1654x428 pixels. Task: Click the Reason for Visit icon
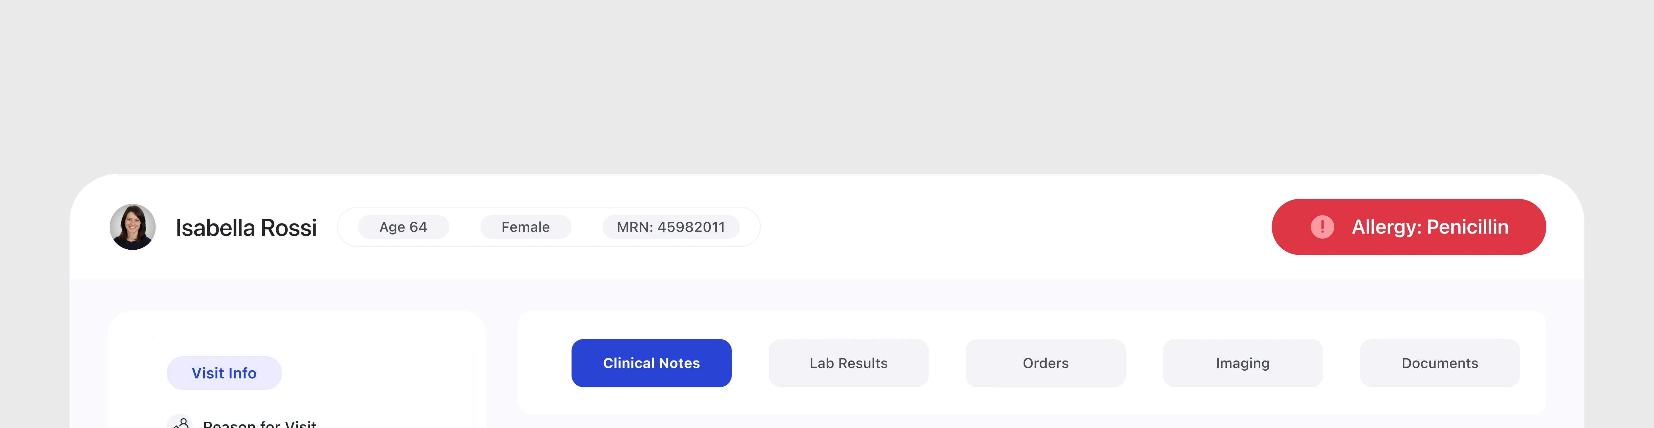tap(181, 423)
